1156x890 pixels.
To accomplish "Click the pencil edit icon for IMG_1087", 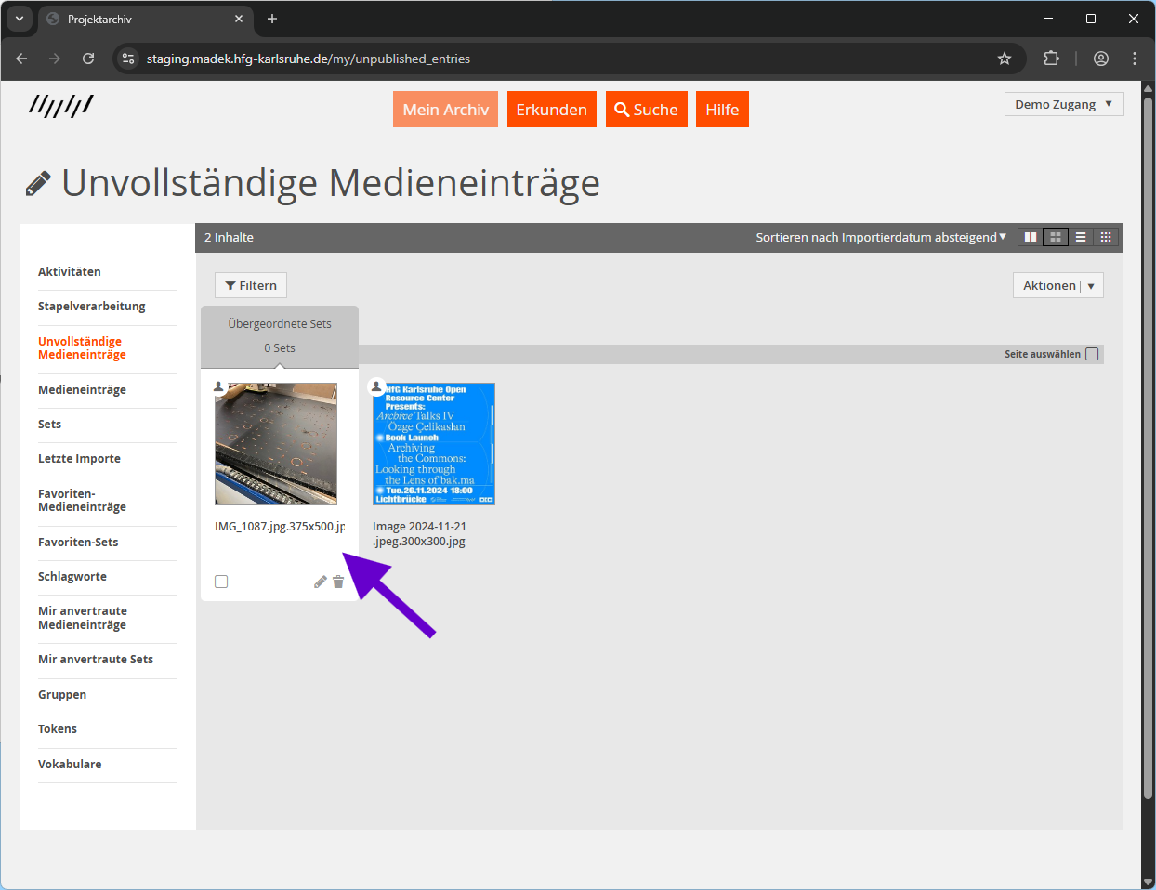I will click(320, 582).
